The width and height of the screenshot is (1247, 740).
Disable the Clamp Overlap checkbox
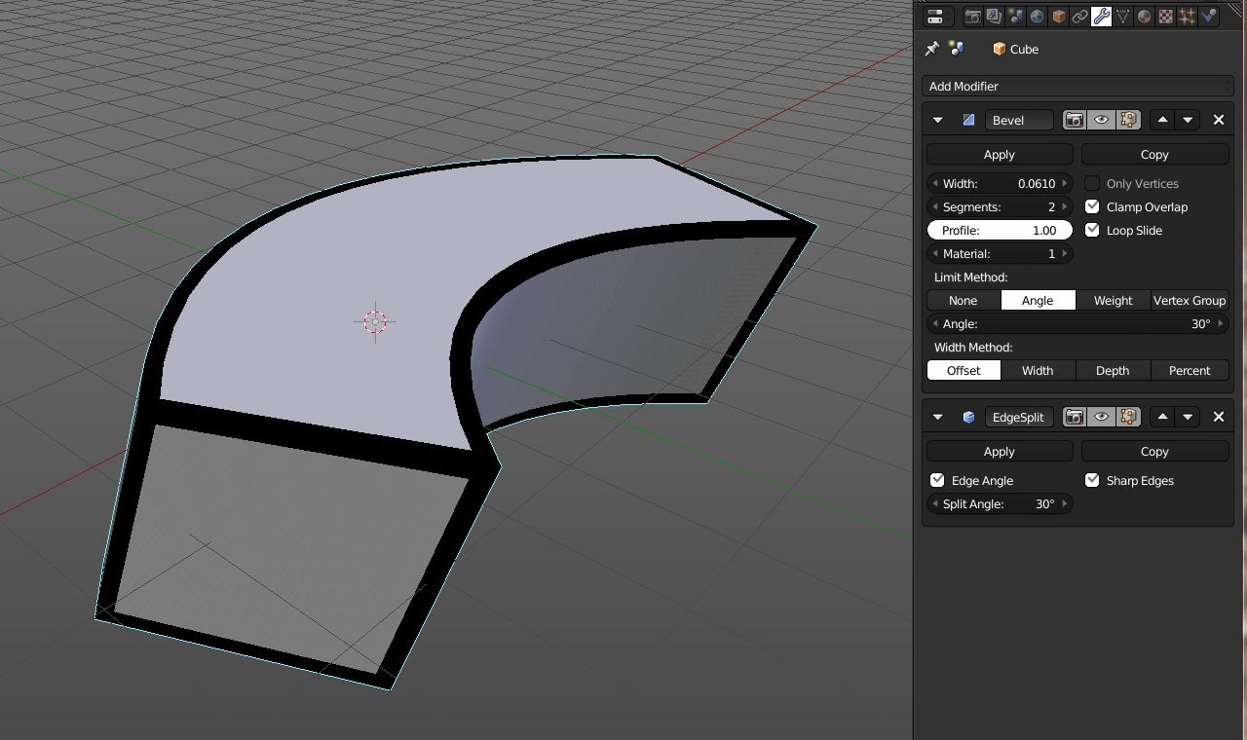(x=1092, y=206)
